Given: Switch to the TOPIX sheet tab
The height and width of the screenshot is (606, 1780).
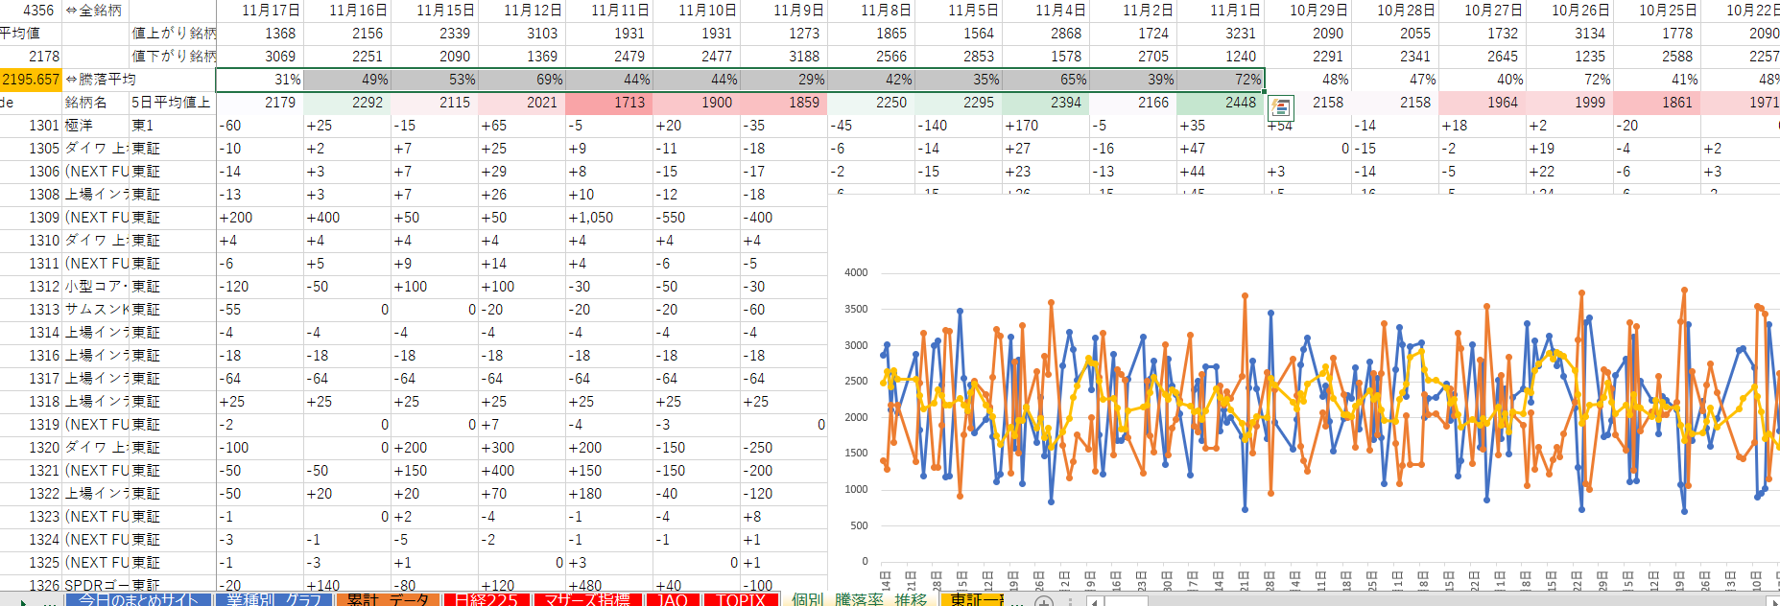Looking at the screenshot, I should coord(740,599).
